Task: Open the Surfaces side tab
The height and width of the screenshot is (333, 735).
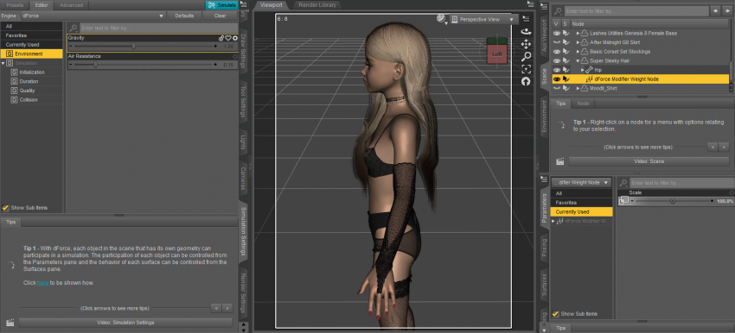Action: tap(544, 284)
